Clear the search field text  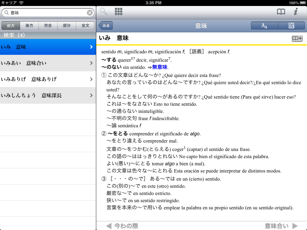coord(90,13)
